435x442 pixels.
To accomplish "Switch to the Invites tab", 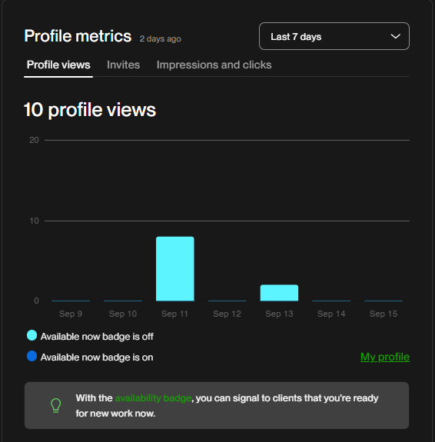I will pyautogui.click(x=123, y=65).
